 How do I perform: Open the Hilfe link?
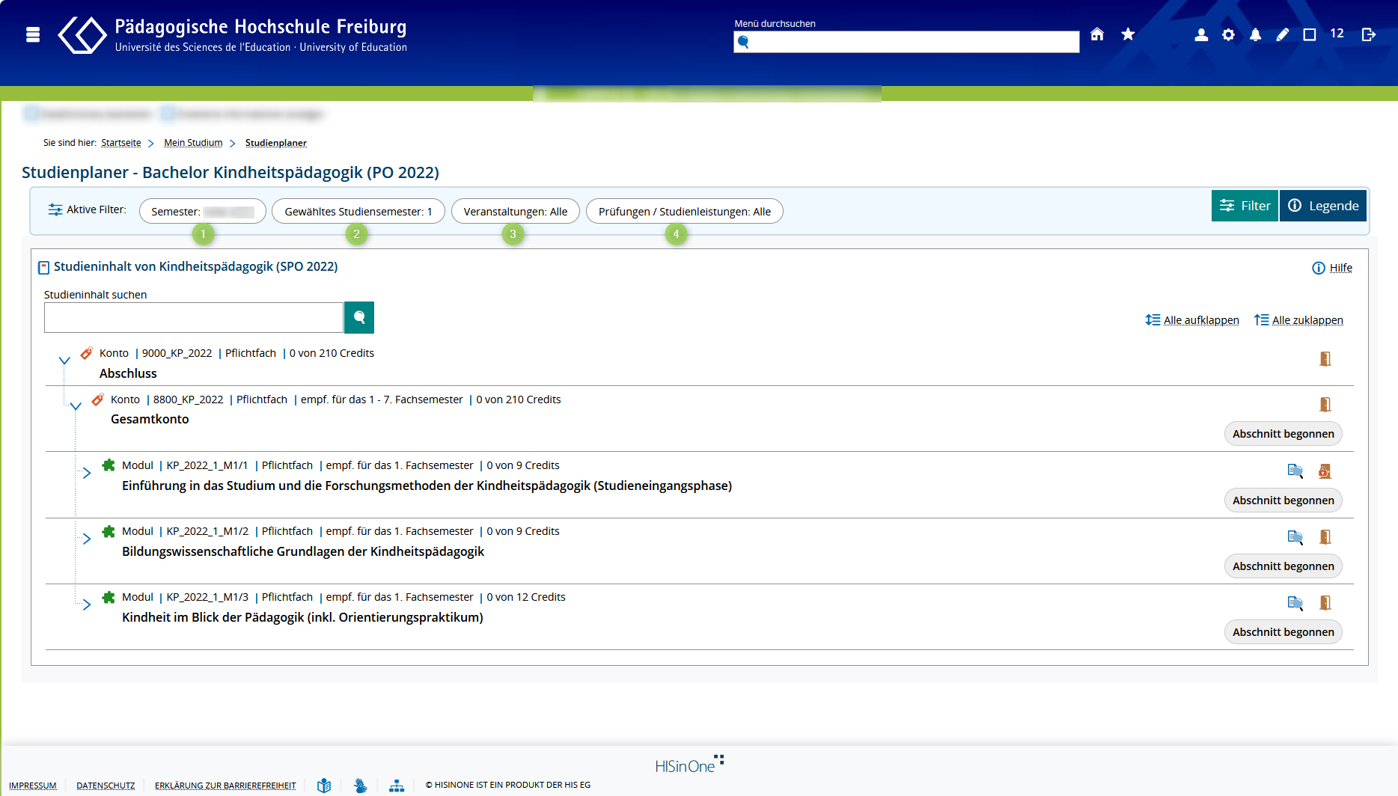[x=1333, y=268]
